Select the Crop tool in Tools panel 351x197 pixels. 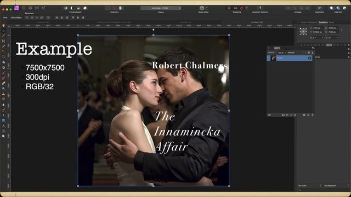pos(3,41)
